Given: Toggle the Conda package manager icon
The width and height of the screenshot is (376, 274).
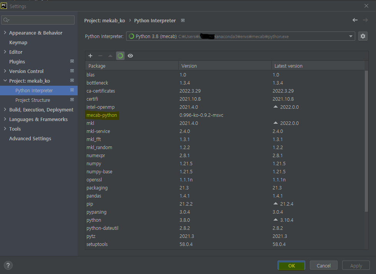Looking at the screenshot, I should coord(120,56).
